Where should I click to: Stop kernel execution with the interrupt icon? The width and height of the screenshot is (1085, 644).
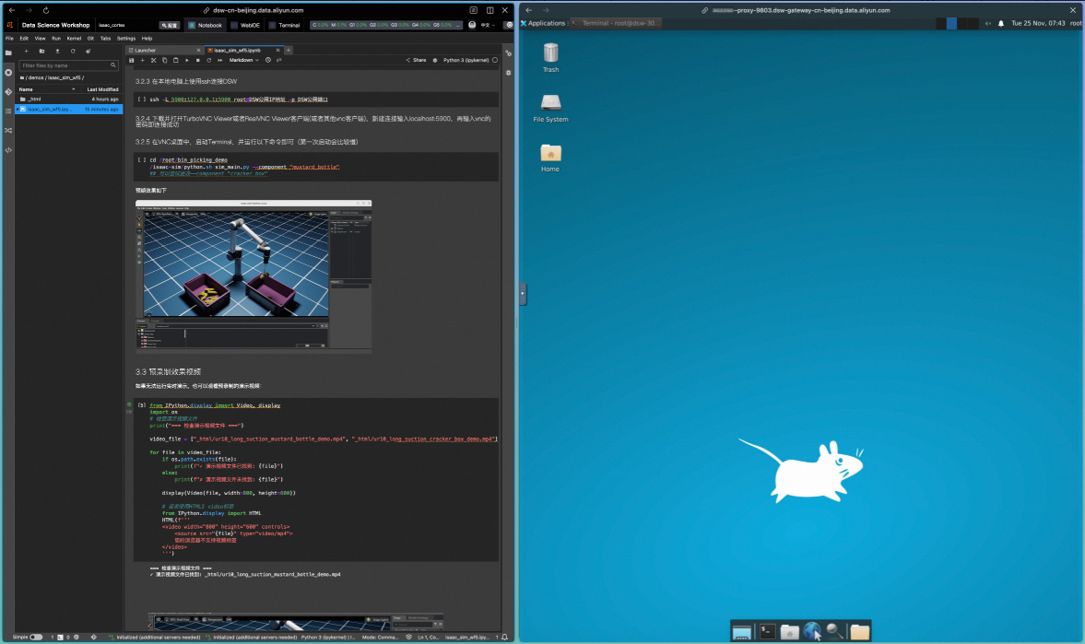(198, 60)
